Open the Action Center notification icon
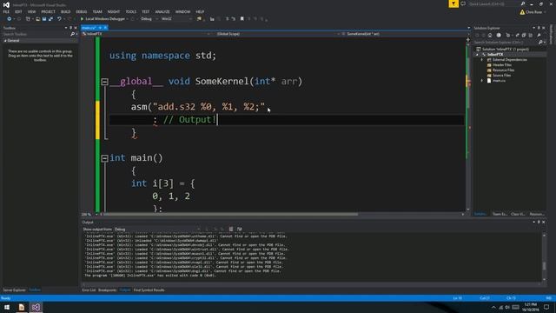The width and height of the screenshot is (556, 313). click(546, 307)
